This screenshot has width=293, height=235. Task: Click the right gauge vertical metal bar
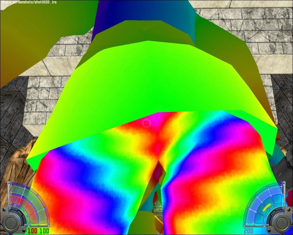click(x=284, y=194)
